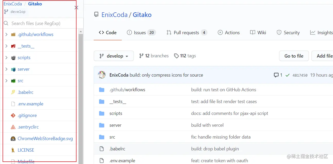Open the latest commit message link
The height and width of the screenshot is (164, 333).
(x=166, y=75)
